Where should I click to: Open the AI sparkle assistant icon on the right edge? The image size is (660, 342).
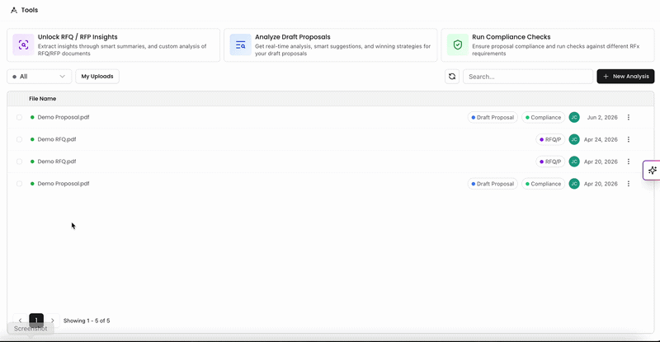[x=652, y=171]
